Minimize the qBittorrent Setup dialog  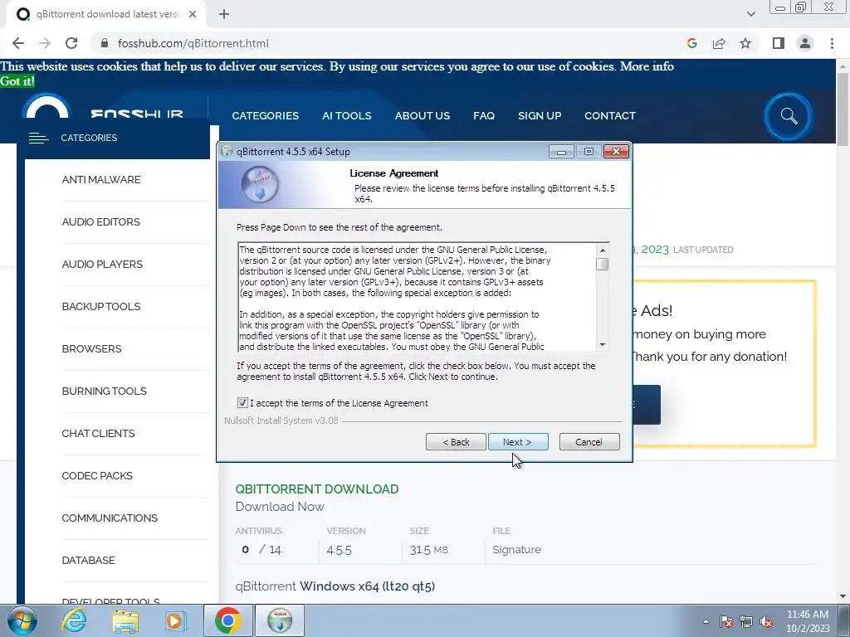click(x=561, y=152)
